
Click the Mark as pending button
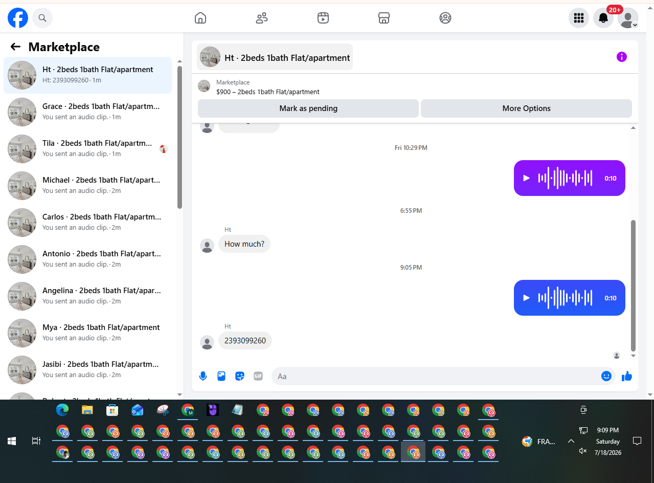pos(308,108)
